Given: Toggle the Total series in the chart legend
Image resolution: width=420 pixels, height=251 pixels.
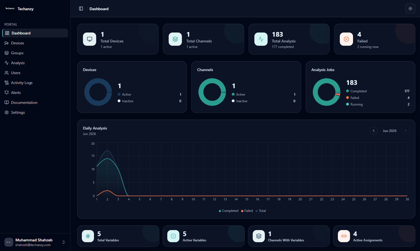Looking at the screenshot, I should pyautogui.click(x=261, y=211).
